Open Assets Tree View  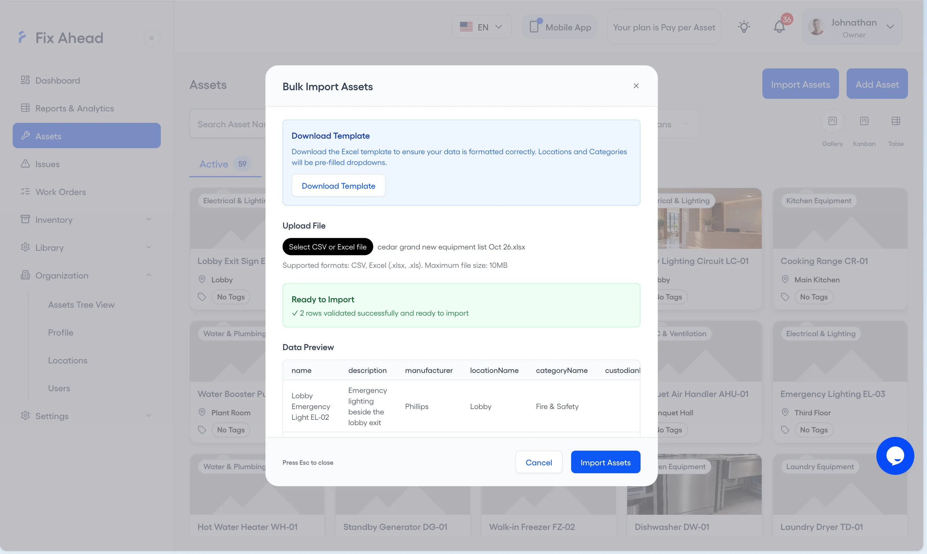(x=81, y=305)
